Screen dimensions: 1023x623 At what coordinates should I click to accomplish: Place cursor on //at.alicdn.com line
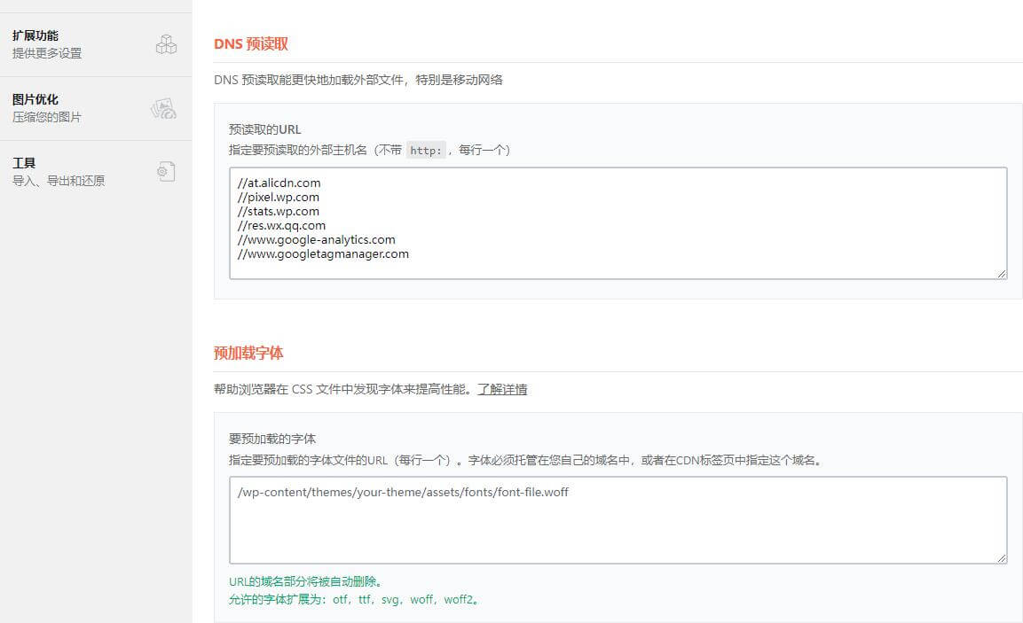tap(279, 183)
